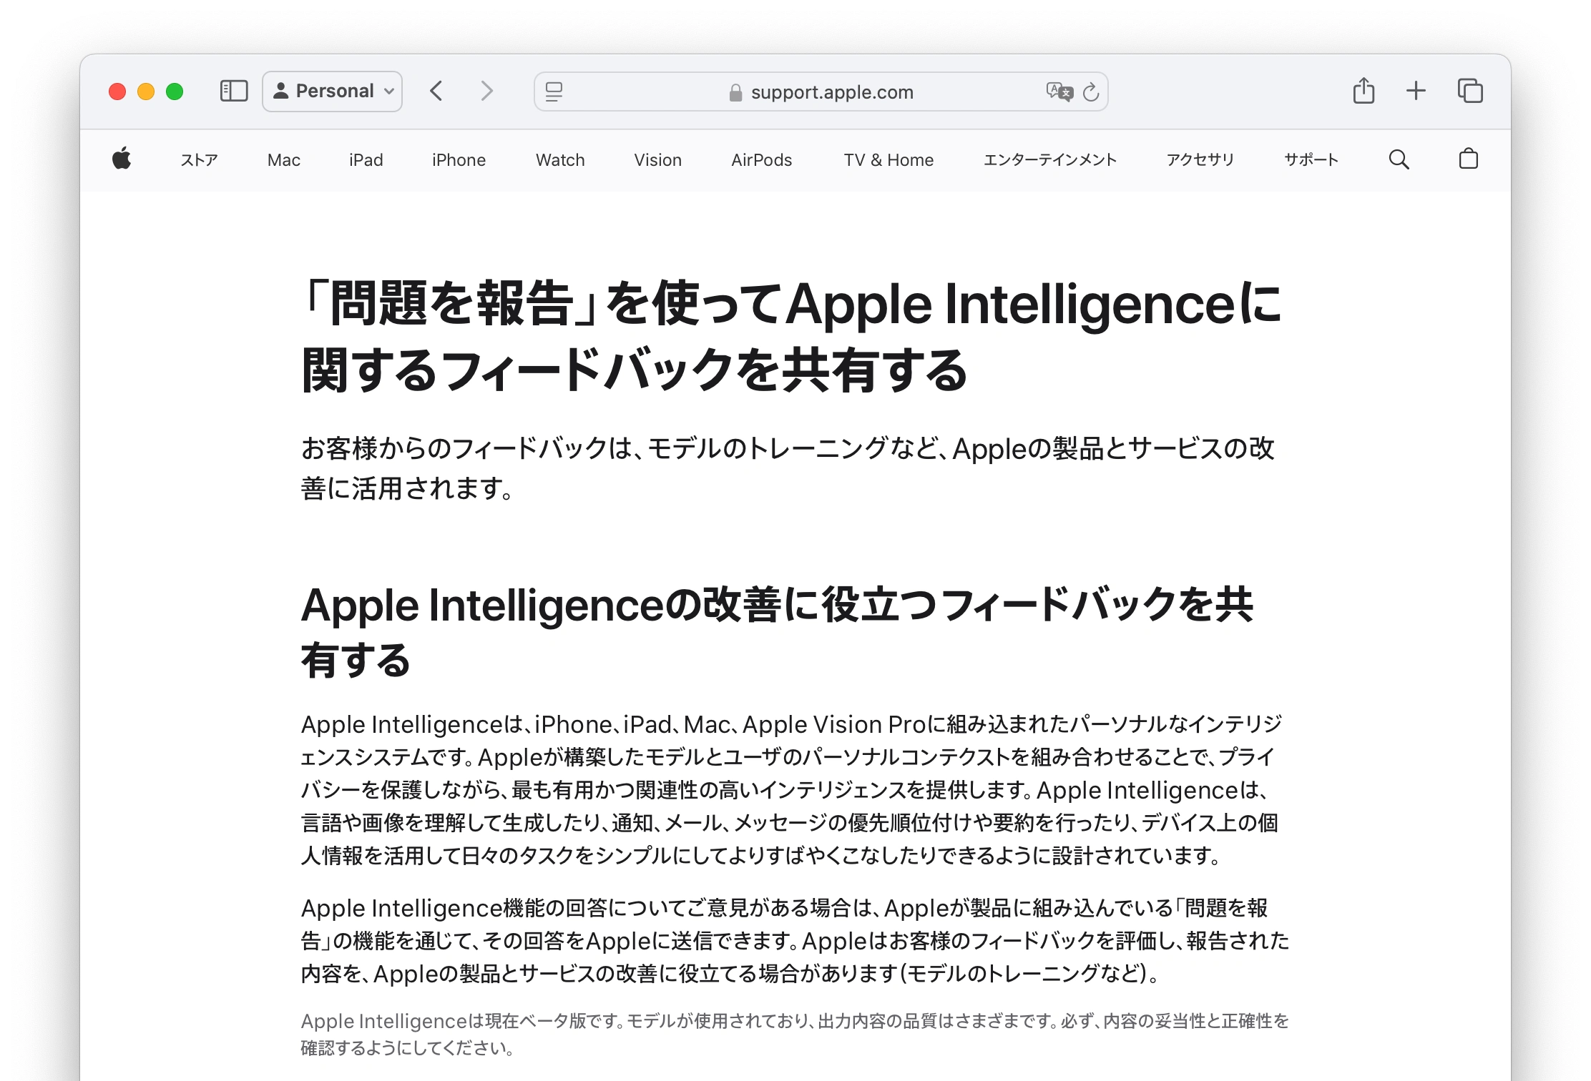Viewport: 1591px width, 1081px height.
Task: Click the Apple logo in nav
Action: coord(122,159)
